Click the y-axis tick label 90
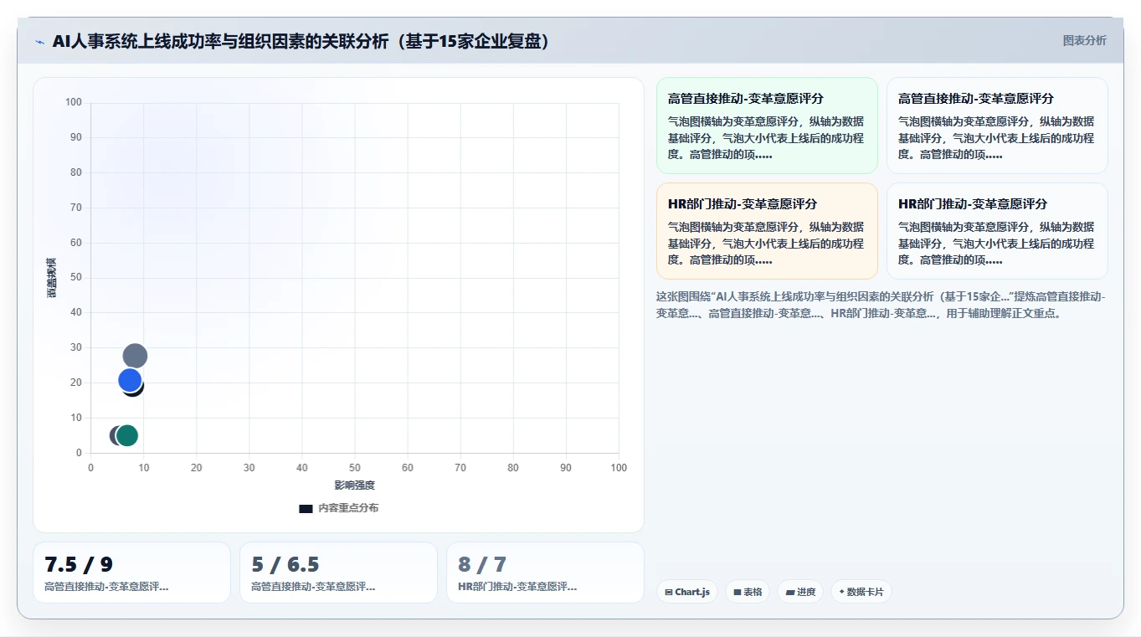The image size is (1141, 637). [x=76, y=137]
